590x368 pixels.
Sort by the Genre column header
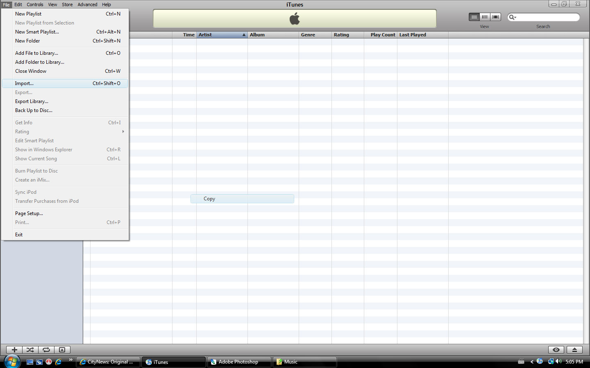click(315, 35)
